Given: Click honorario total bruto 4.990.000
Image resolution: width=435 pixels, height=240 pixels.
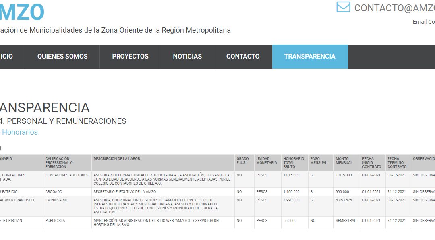Looking at the screenshot, I should click(291, 200).
